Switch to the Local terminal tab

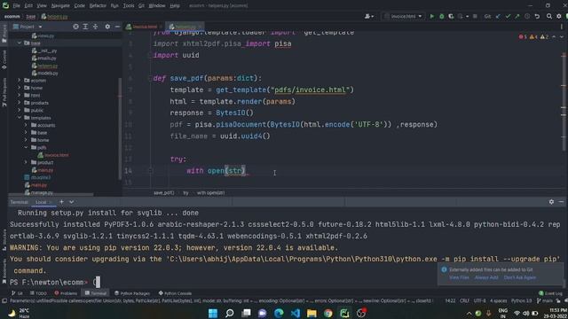click(41, 202)
